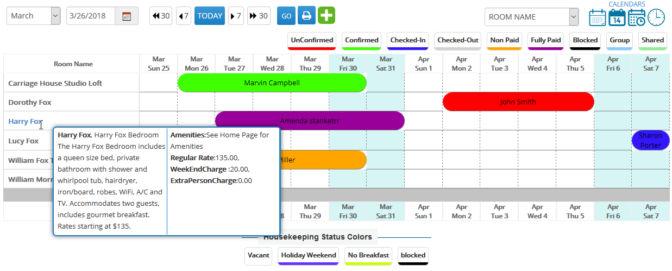Image resolution: width=672 pixels, height=271 pixels.
Task: Click the print calendar icon
Action: (x=306, y=16)
